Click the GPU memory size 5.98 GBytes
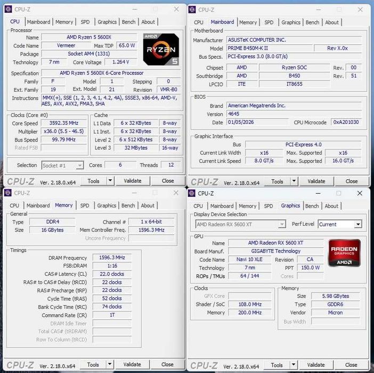Screen dimensions: 374x373 click(x=336, y=296)
